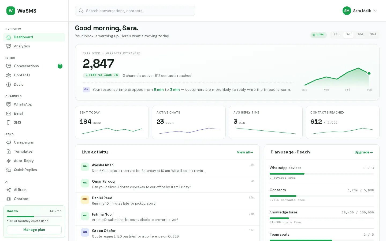Click the Team seats usage bar
This screenshot has width=386, height=241.
tap(322, 240)
